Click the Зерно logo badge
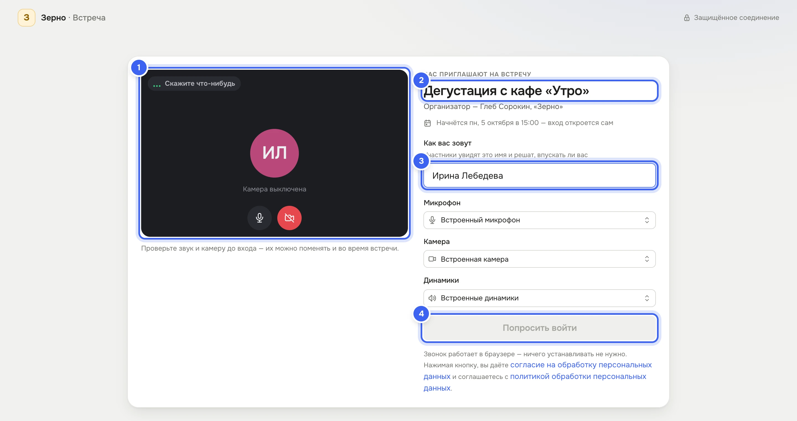Viewport: 797px width, 421px height. (x=27, y=18)
